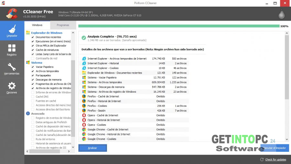291x164 pixels.
Task: Select 'Sistema - Archivos de registro de Windows' row
Action: coord(135,92)
